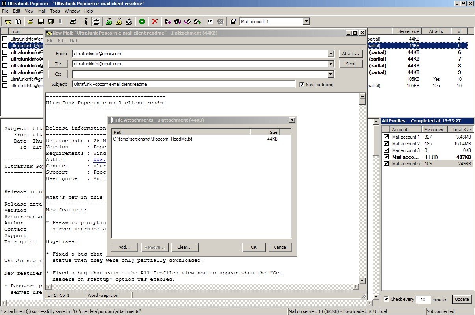Click the New mail toolbar icon
Screen dimensions: 475x315
[x=8, y=22]
